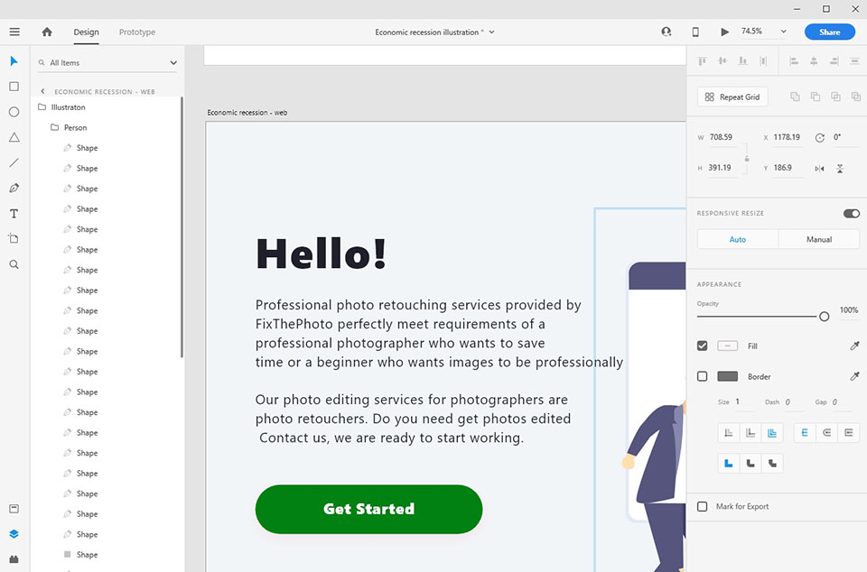The image size is (867, 572).
Task: Check the Border checkbox
Action: pos(702,376)
